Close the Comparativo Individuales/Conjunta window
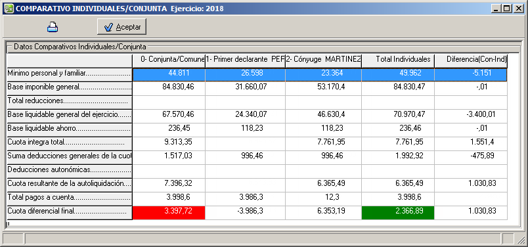The height and width of the screenshot is (247, 528). coord(517,9)
